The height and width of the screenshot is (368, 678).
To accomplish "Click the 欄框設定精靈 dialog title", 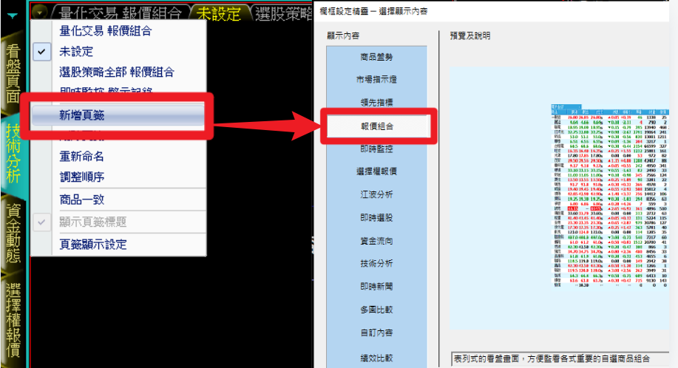I will tap(373, 11).
